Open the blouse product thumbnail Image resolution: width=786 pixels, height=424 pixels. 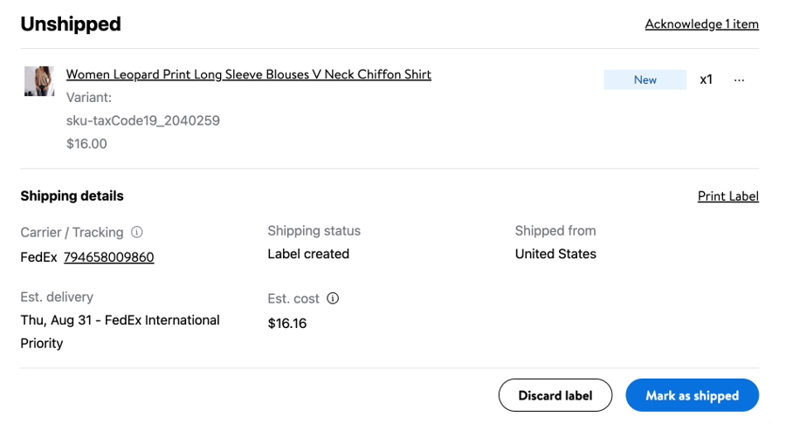(39, 80)
